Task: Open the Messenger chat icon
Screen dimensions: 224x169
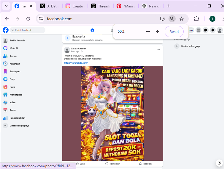Action: (x=206, y=30)
